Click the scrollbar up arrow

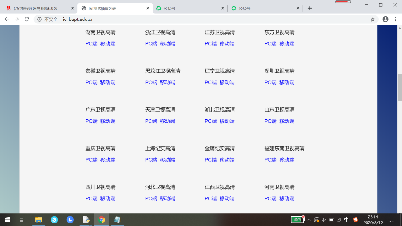[400, 28]
